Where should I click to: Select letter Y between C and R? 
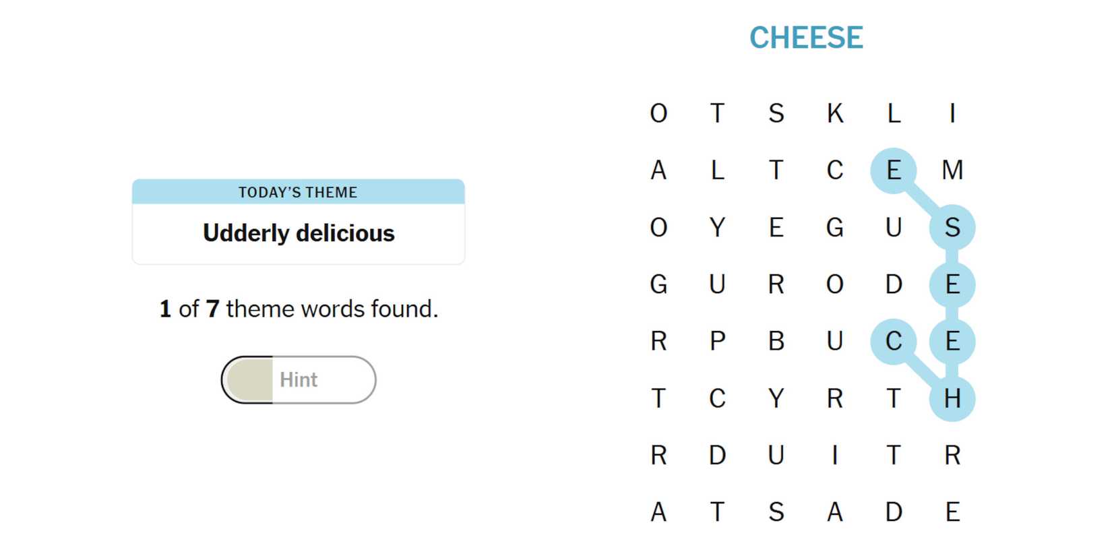tap(776, 398)
